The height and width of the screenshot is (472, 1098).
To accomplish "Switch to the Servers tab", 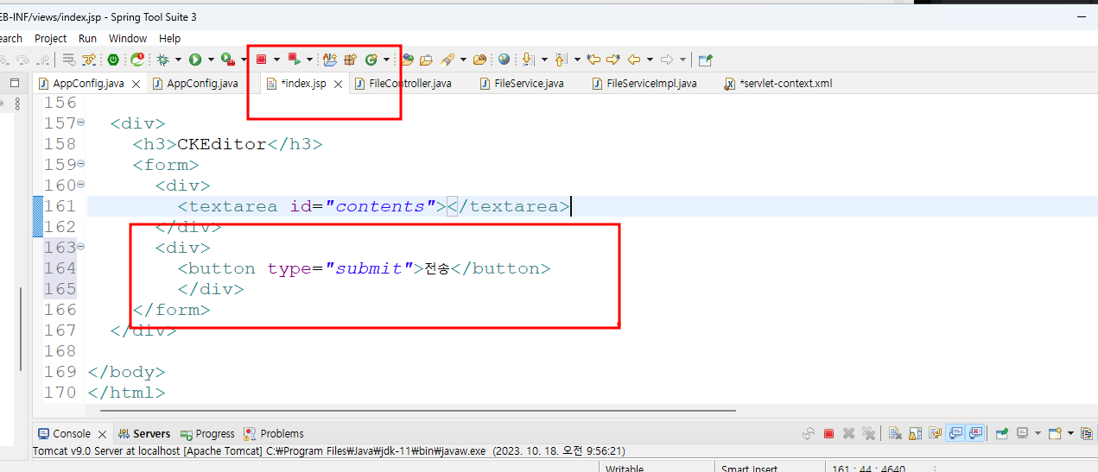I will (x=145, y=433).
